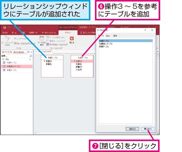Image resolution: width=182 pixels, height=152 pixels.
Task: Switch to 両方 tab in dialog
Action: (x=115, y=36)
